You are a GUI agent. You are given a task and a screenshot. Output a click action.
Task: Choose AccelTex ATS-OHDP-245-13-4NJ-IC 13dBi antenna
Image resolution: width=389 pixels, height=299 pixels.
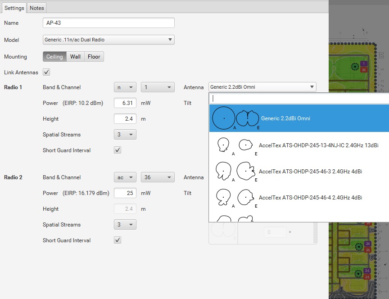299,145
